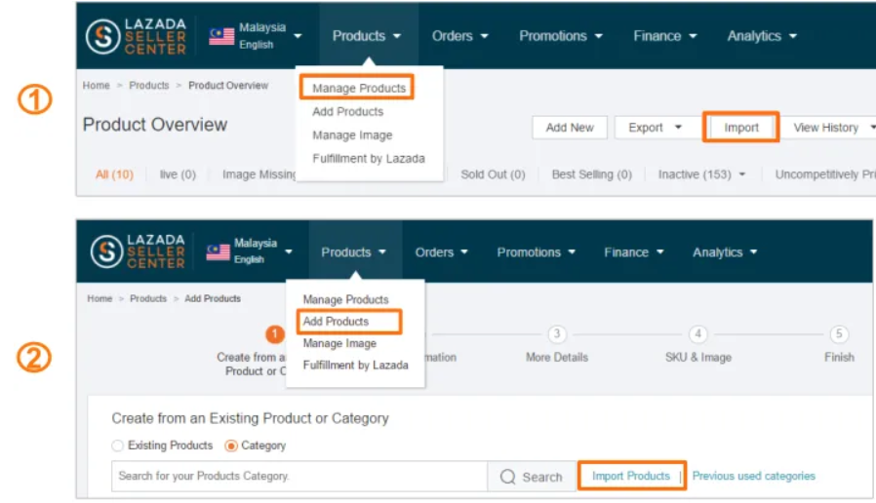The image size is (876, 503).
Task: Switch to the Uncompetitively Priced tab
Action: click(x=825, y=174)
